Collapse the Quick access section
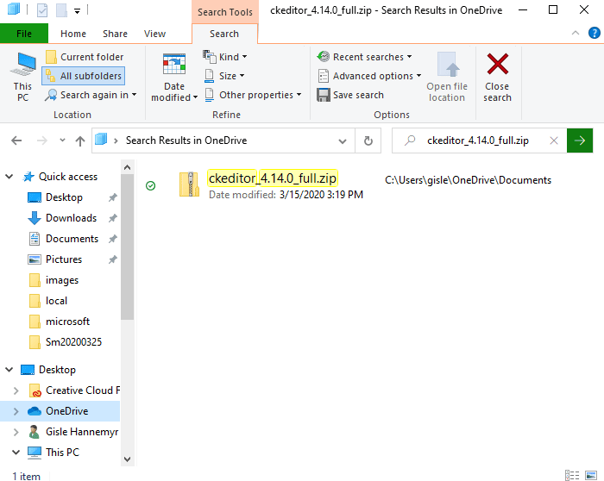Screen dimensions: 604x481 click(9, 177)
